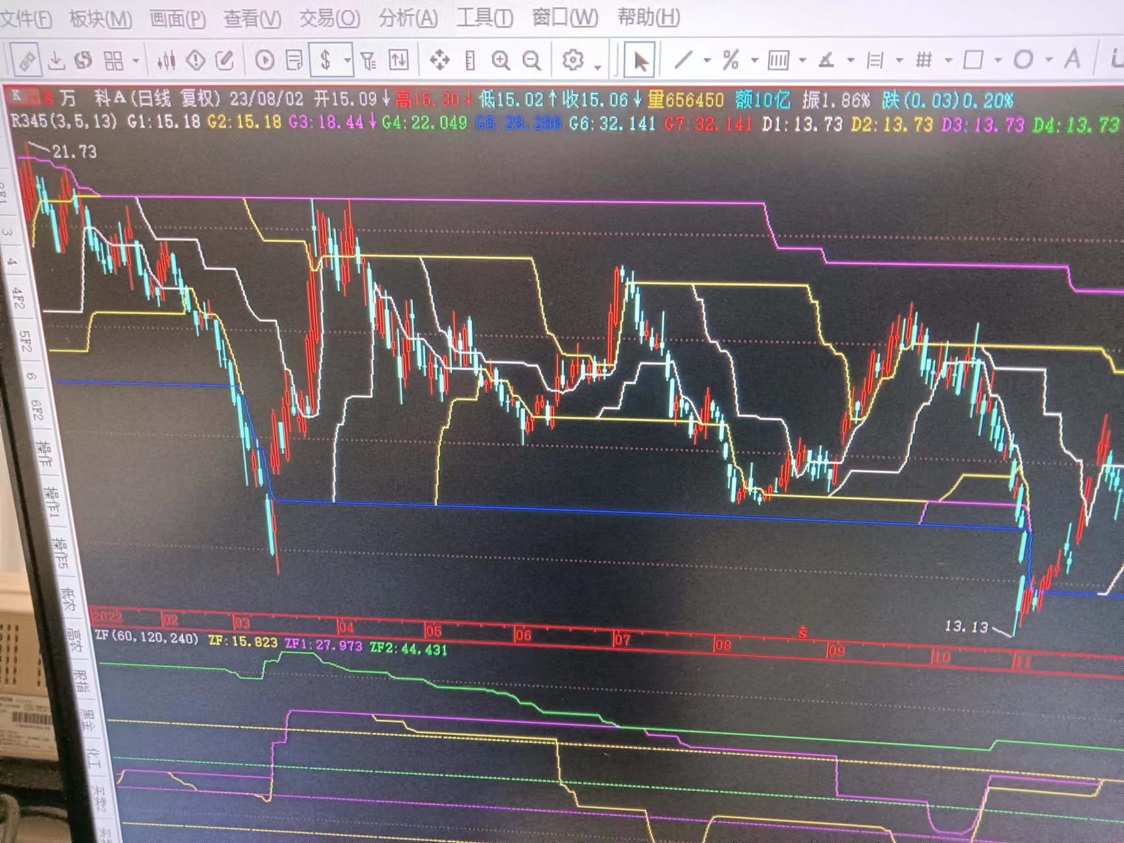This screenshot has width=1124, height=843.
Task: Switch to the 操作 side tab
Action: click(43, 454)
